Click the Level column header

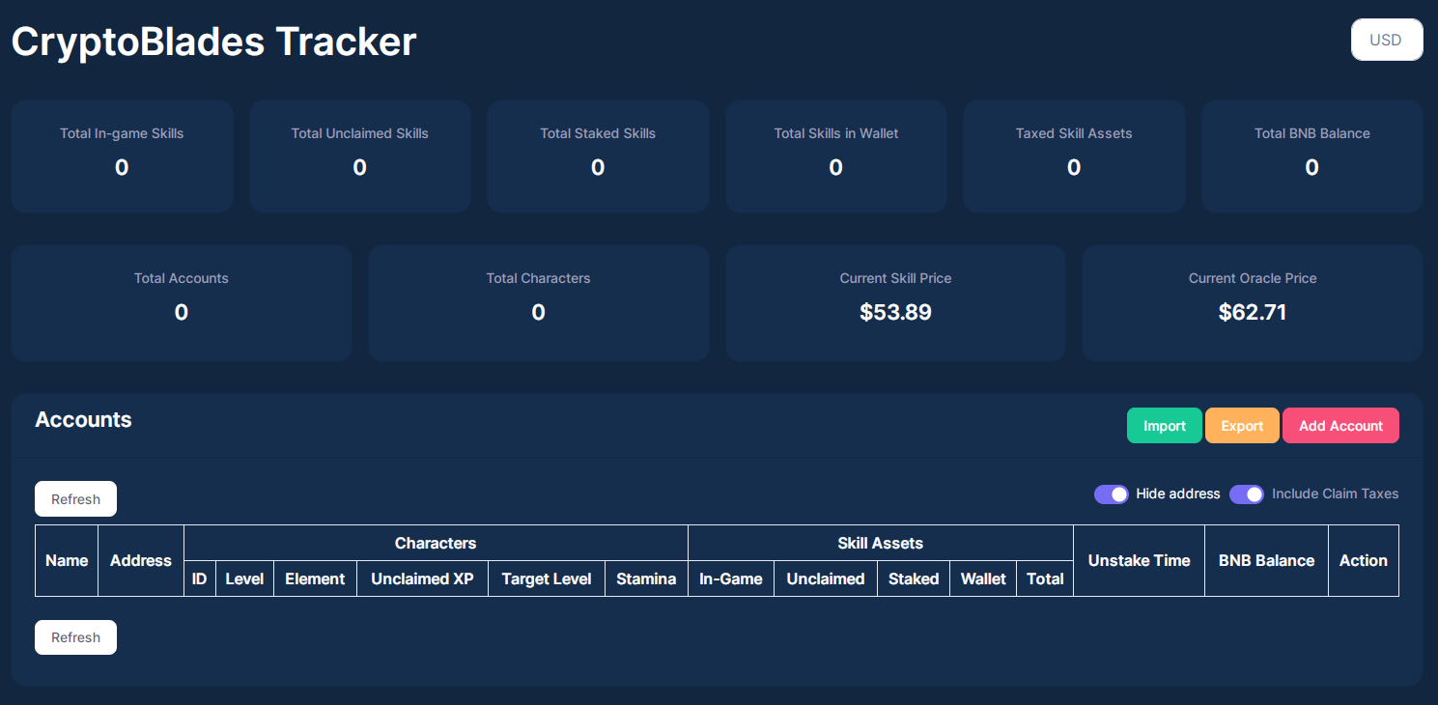pos(244,578)
